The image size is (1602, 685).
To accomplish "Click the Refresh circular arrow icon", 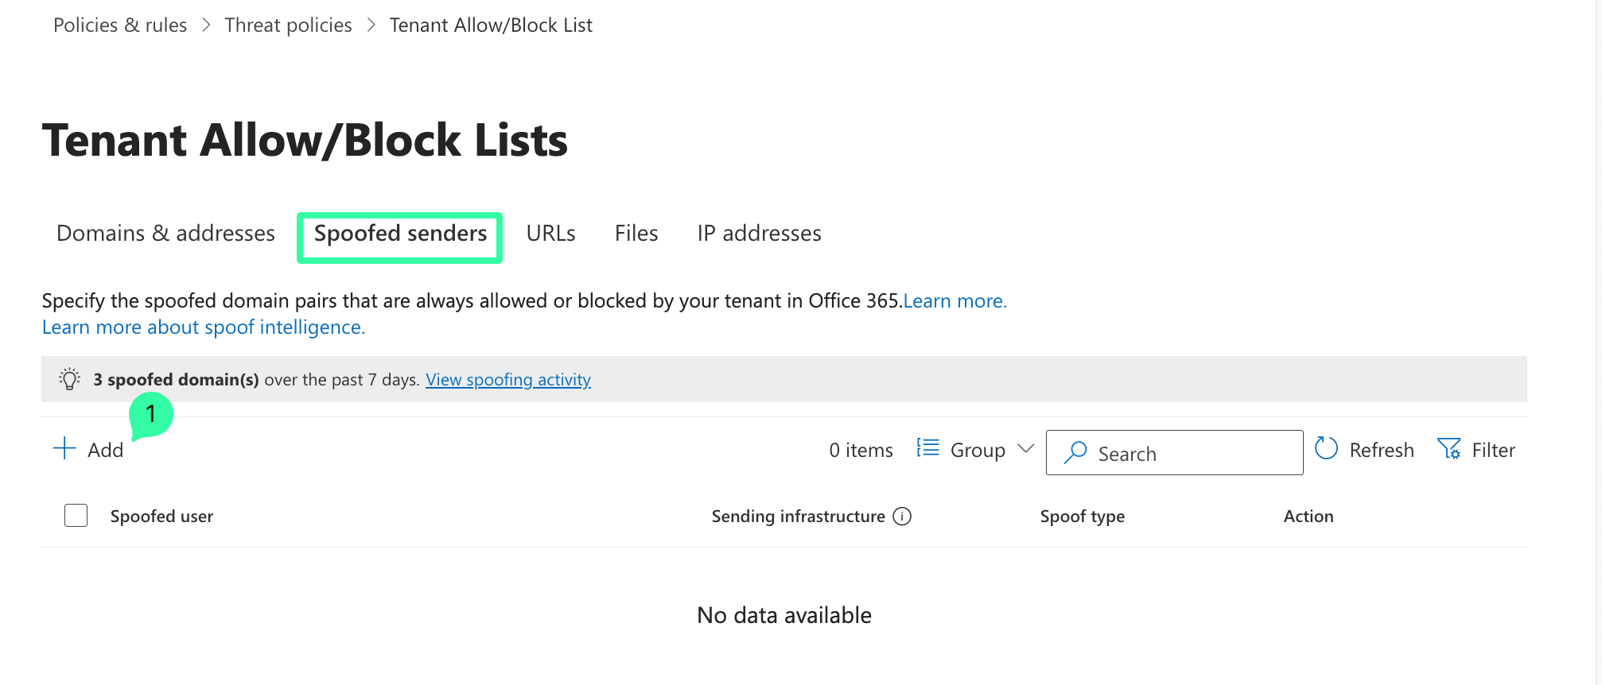I will pos(1326,449).
